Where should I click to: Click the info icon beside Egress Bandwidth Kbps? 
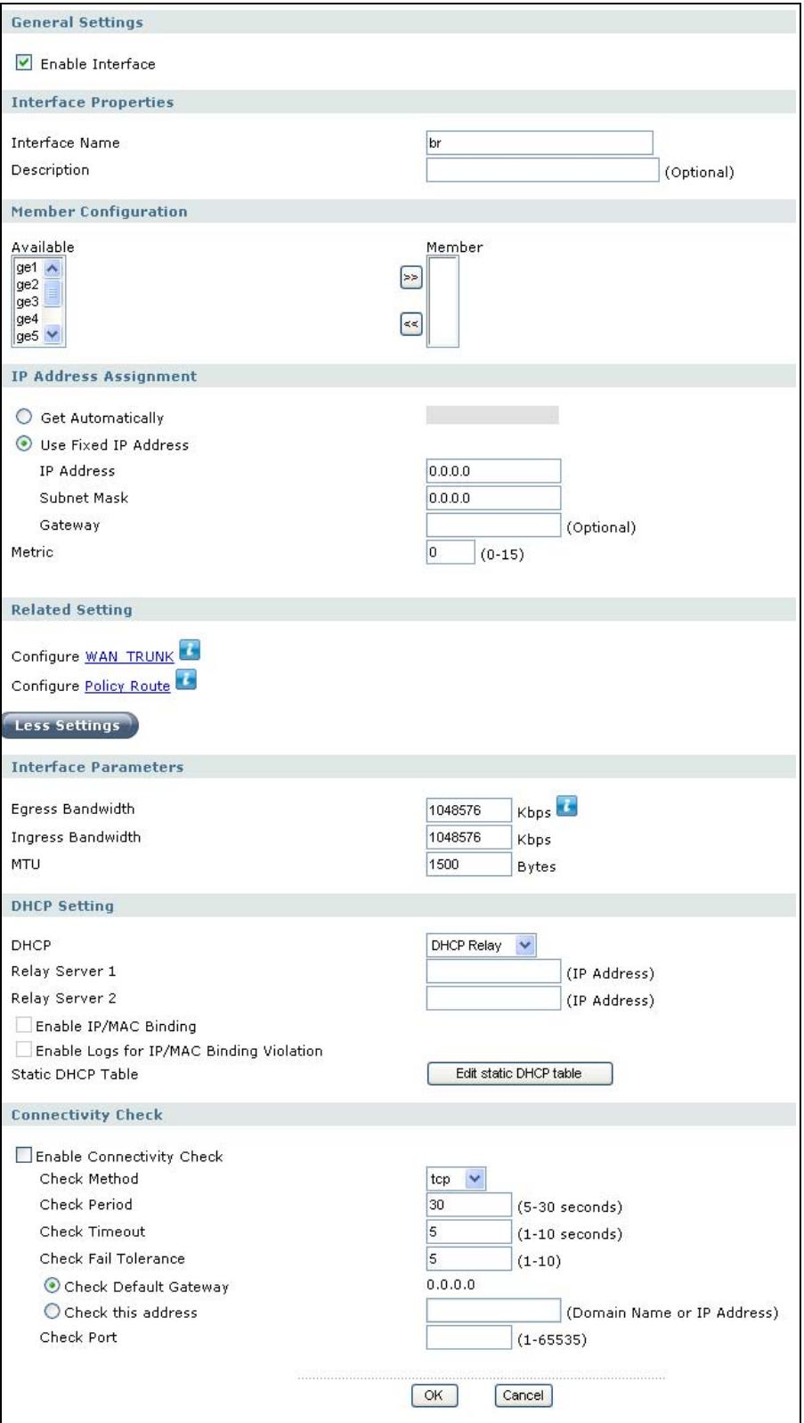(566, 807)
